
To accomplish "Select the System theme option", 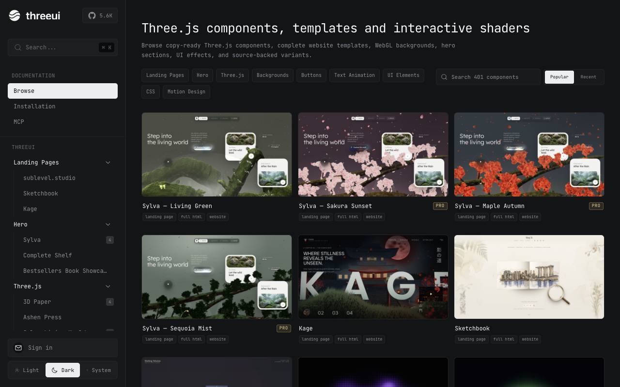I will tap(98, 370).
